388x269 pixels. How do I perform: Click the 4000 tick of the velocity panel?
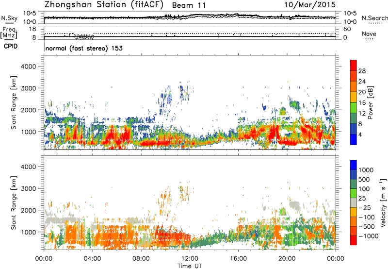tap(28, 167)
